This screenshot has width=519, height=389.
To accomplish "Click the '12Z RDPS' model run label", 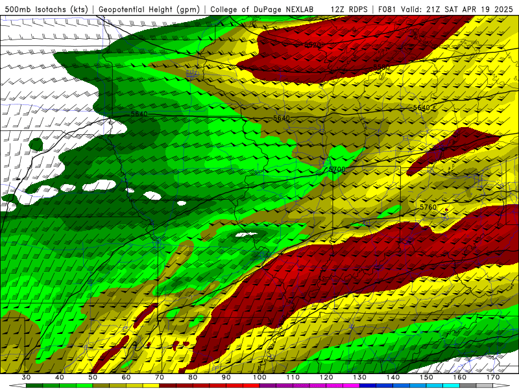I will tap(349, 9).
